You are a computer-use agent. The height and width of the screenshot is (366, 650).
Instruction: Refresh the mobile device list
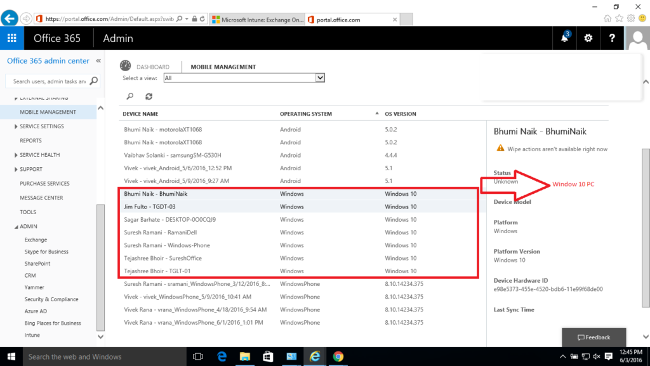(x=149, y=96)
